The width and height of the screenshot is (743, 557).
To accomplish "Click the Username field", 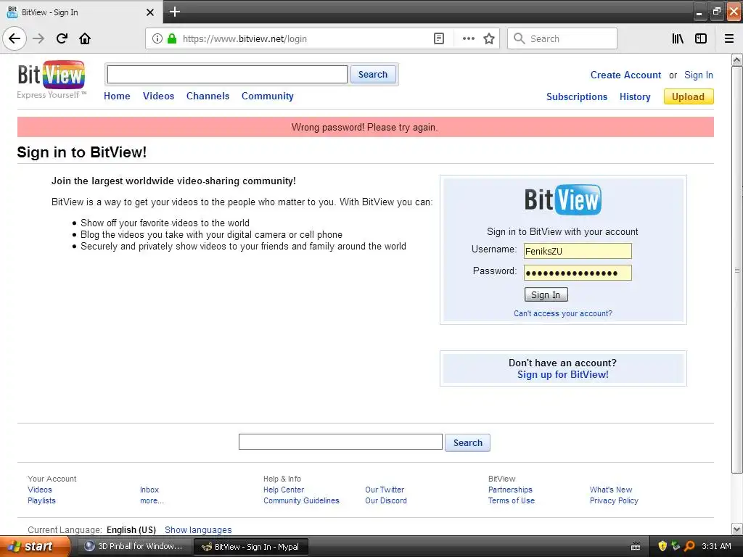I will pos(578,251).
